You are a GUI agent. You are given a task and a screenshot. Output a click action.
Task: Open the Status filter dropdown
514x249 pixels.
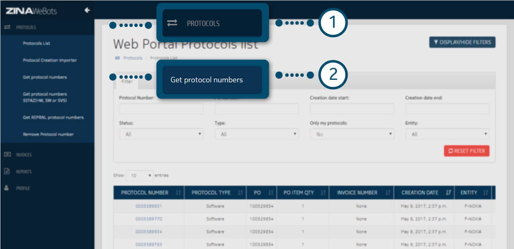coord(161,134)
